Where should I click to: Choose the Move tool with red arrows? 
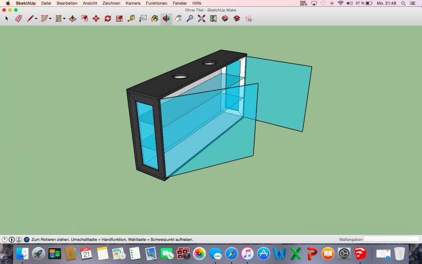click(96, 18)
